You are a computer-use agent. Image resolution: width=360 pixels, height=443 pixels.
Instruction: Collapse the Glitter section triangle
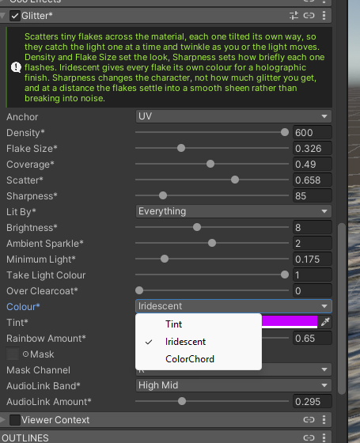click(3, 16)
